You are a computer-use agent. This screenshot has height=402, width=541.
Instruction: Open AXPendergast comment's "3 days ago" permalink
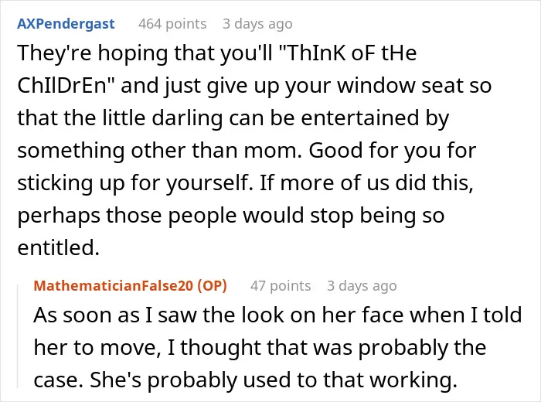[257, 24]
